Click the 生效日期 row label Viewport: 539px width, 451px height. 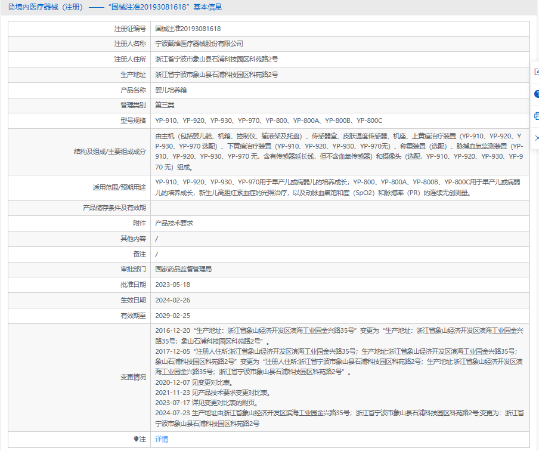coord(133,300)
